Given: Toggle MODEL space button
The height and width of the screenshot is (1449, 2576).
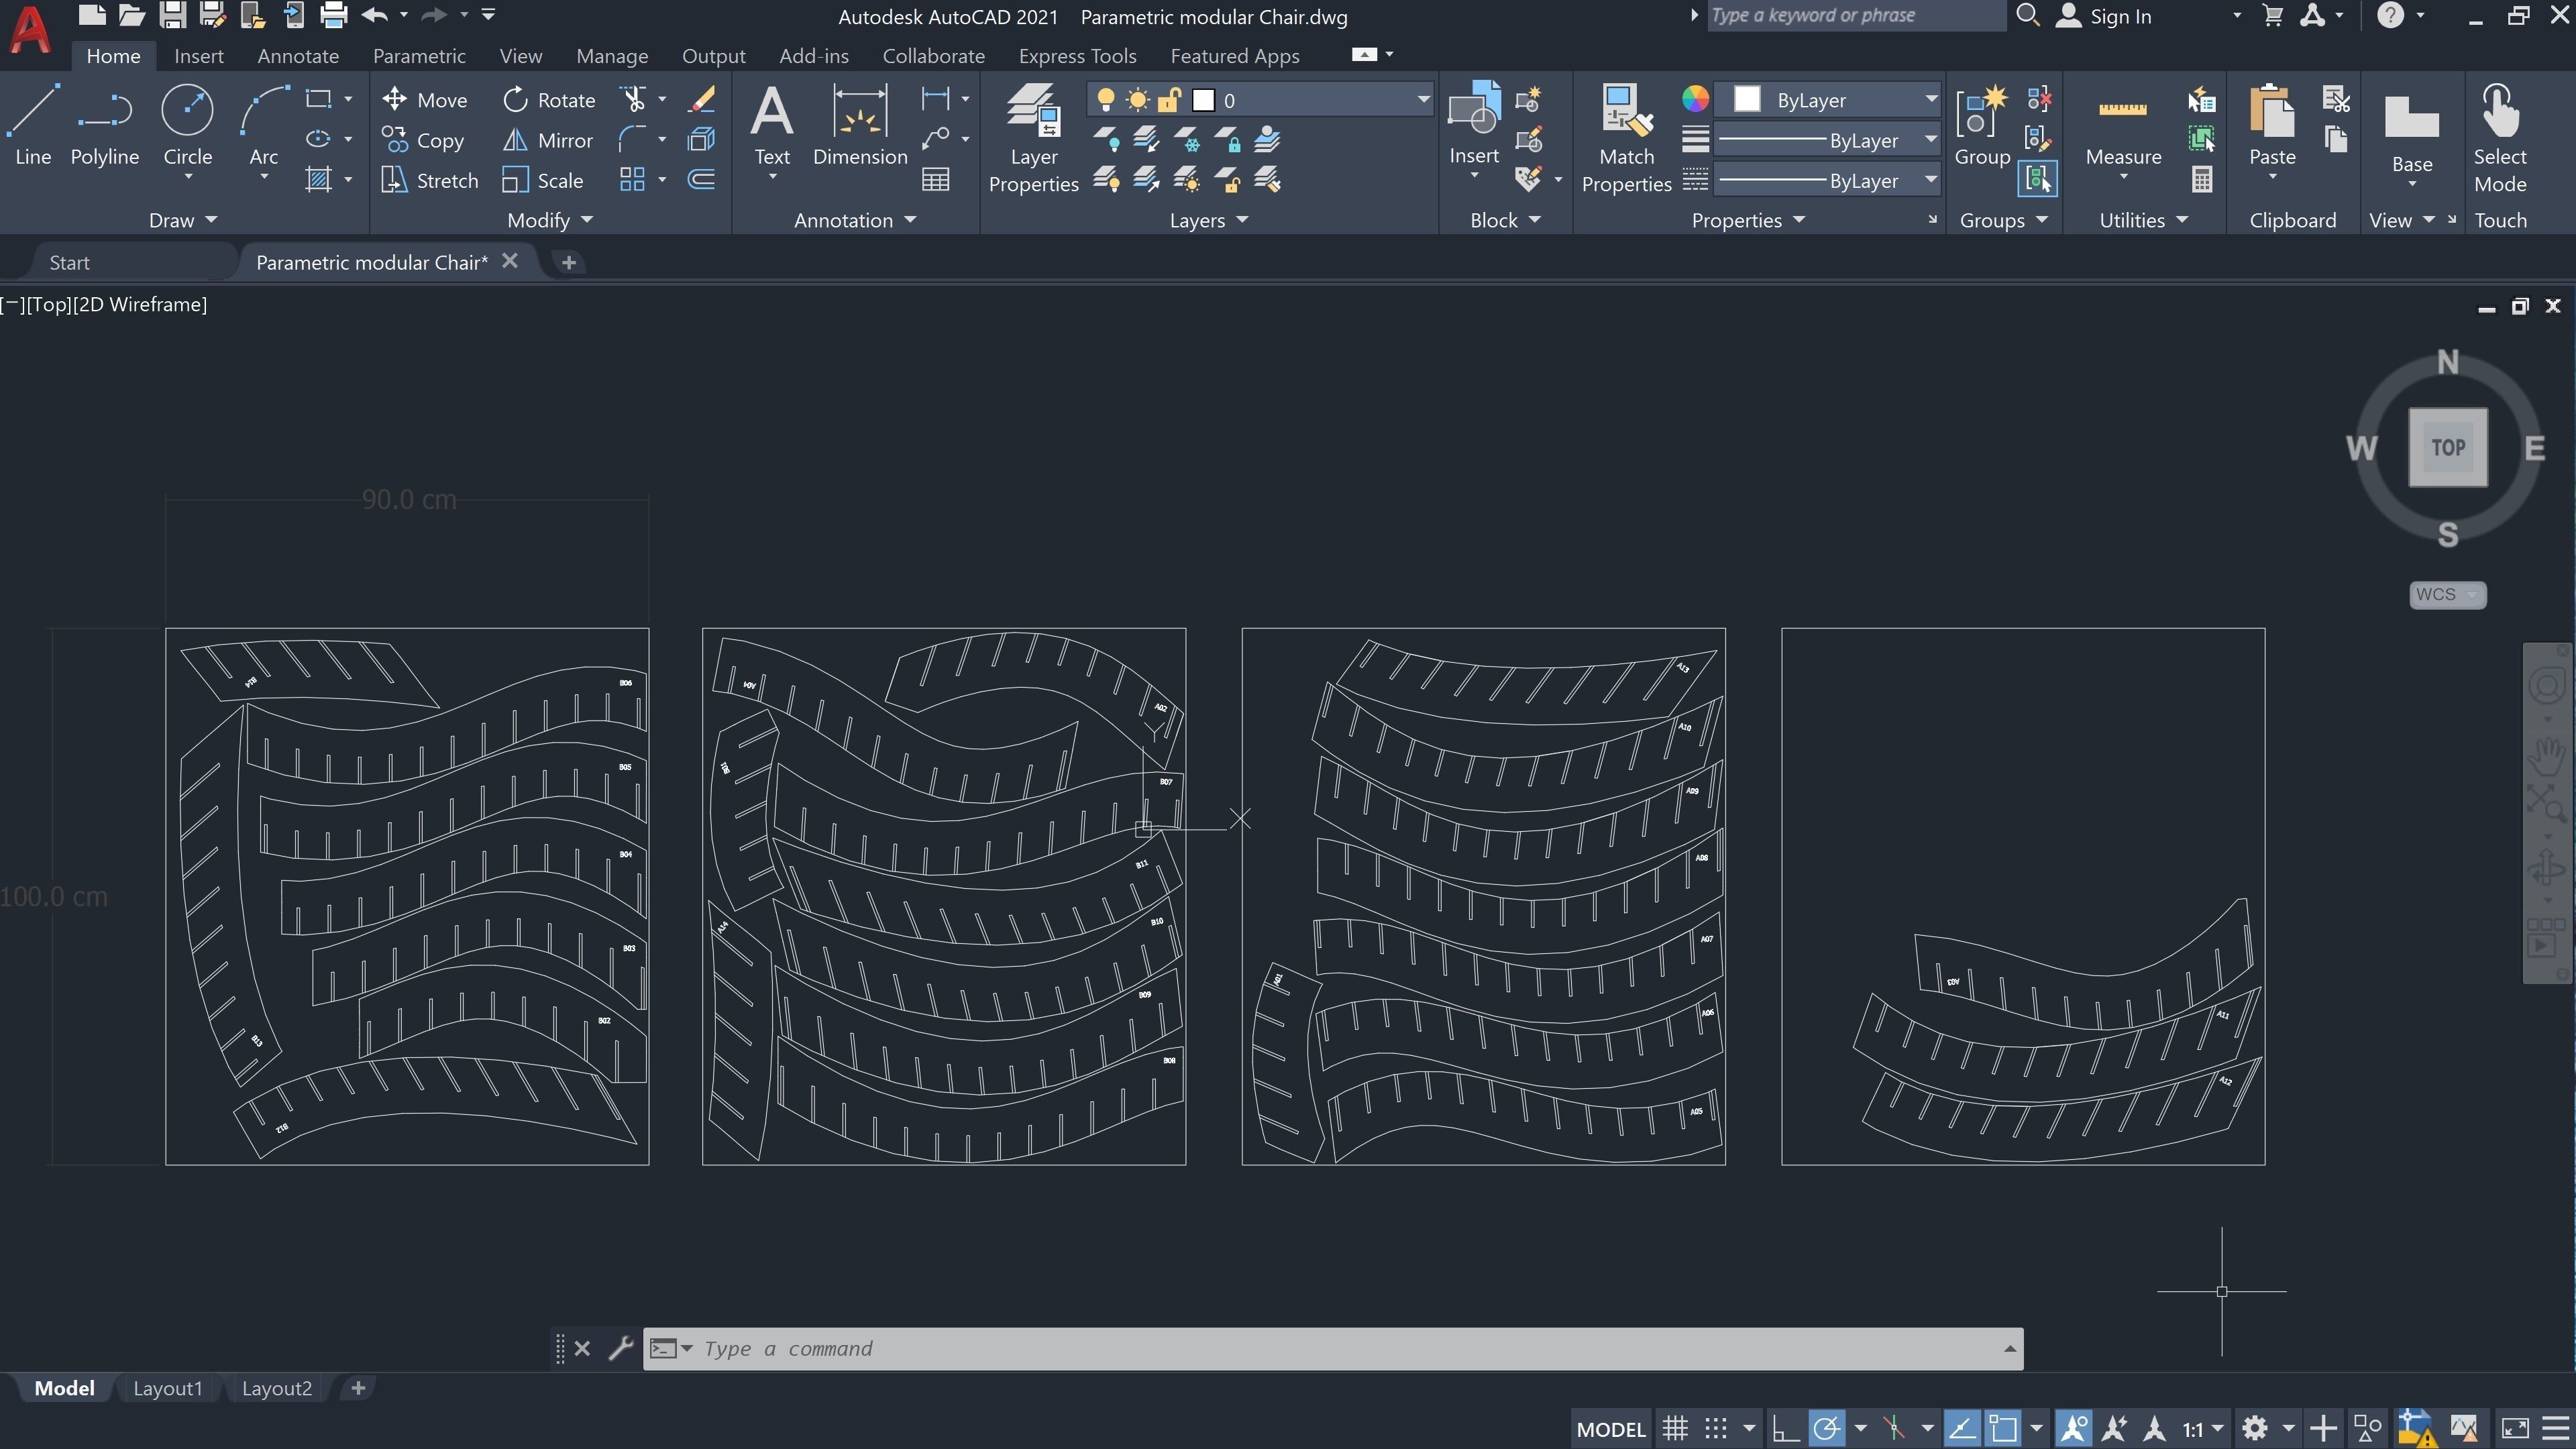Looking at the screenshot, I should [1611, 1429].
